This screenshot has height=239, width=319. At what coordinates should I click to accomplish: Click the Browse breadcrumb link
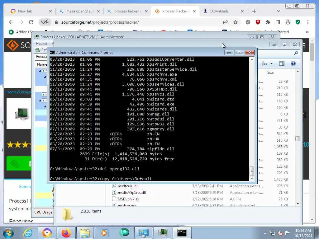[25, 92]
